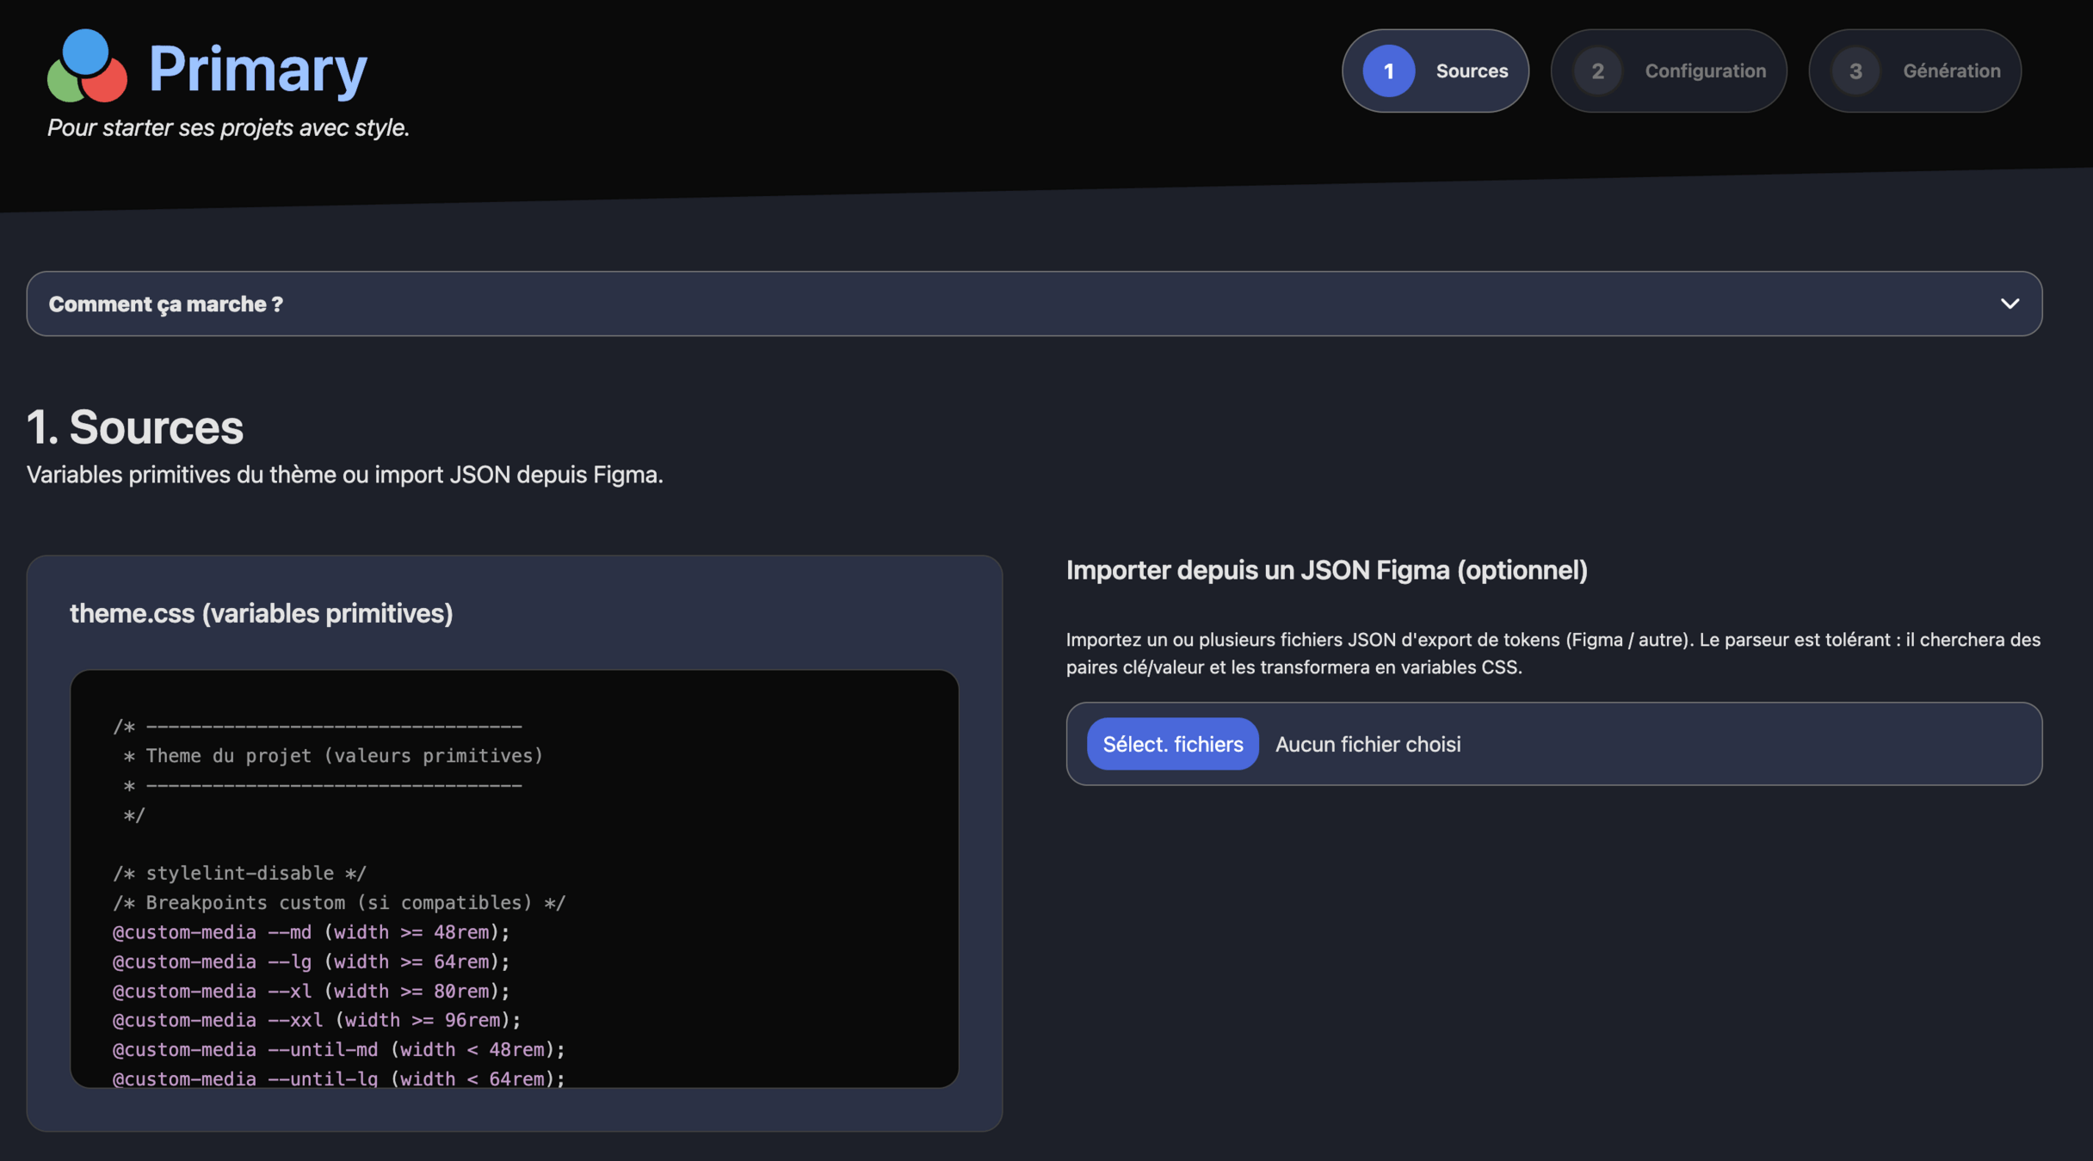This screenshot has height=1161, width=2093.
Task: Click the step 3 numbered circle
Action: (1855, 71)
